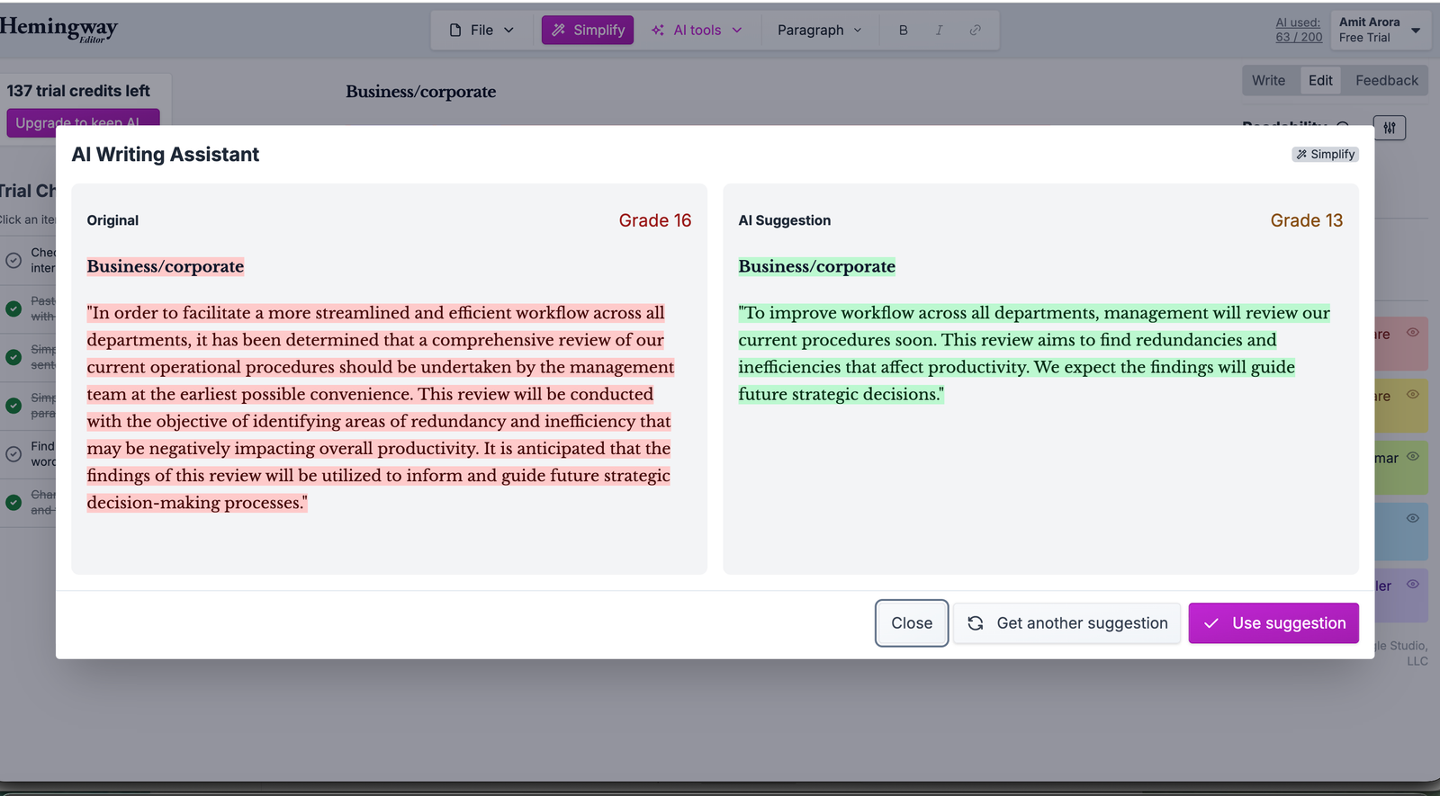Toggle the eye icon on the blue highlight card
The image size is (1440, 796).
point(1413,519)
